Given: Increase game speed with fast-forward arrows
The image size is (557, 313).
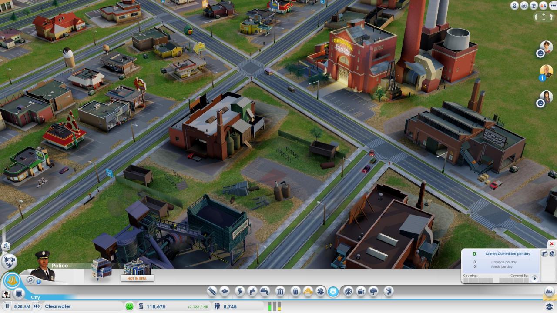Looking at the screenshot, I should (x=37, y=306).
